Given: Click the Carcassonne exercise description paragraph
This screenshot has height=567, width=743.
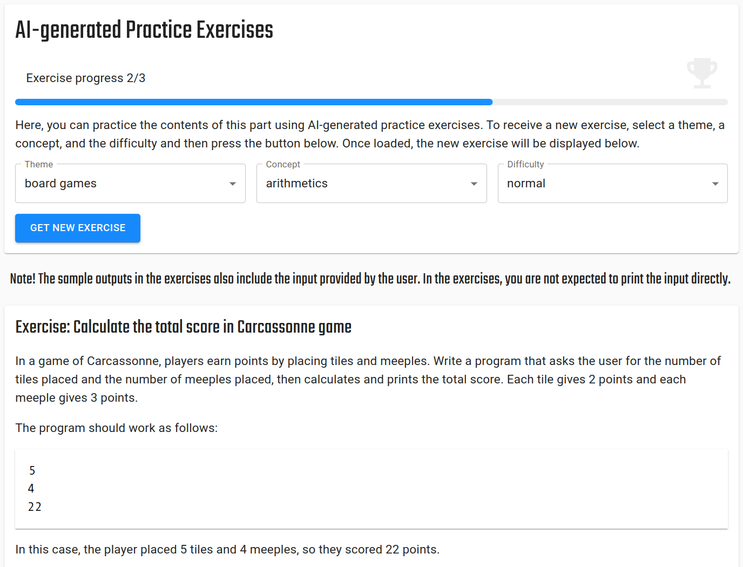Looking at the screenshot, I should click(x=368, y=379).
